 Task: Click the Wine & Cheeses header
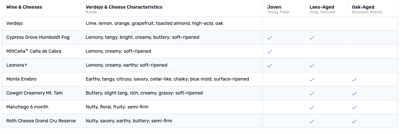(24, 7)
